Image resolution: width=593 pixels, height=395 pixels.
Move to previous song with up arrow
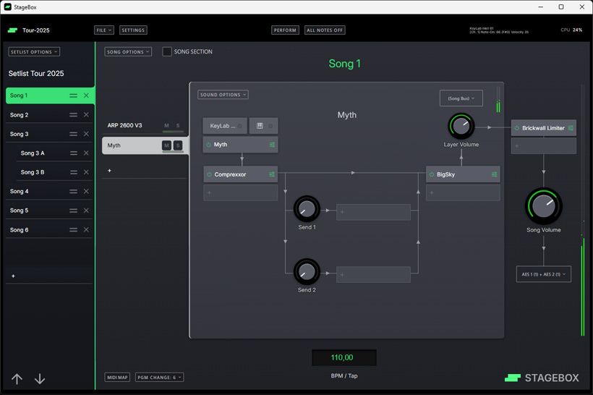pyautogui.click(x=17, y=379)
